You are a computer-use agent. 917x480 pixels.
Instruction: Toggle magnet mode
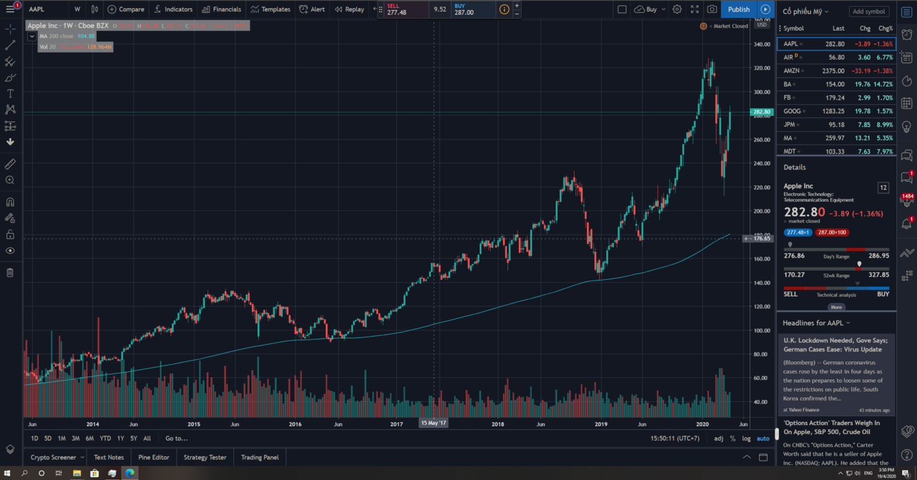coord(10,202)
